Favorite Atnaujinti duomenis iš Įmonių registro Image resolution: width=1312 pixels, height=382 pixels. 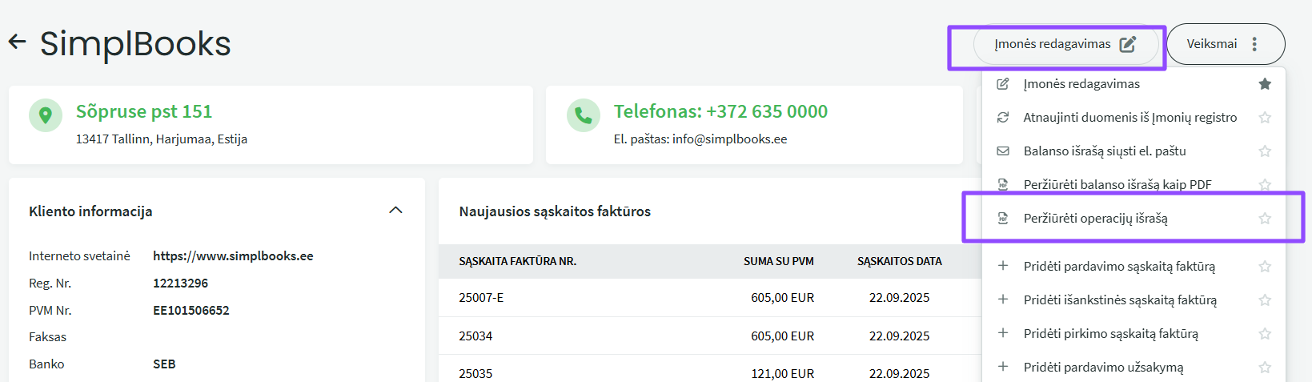click(x=1265, y=118)
